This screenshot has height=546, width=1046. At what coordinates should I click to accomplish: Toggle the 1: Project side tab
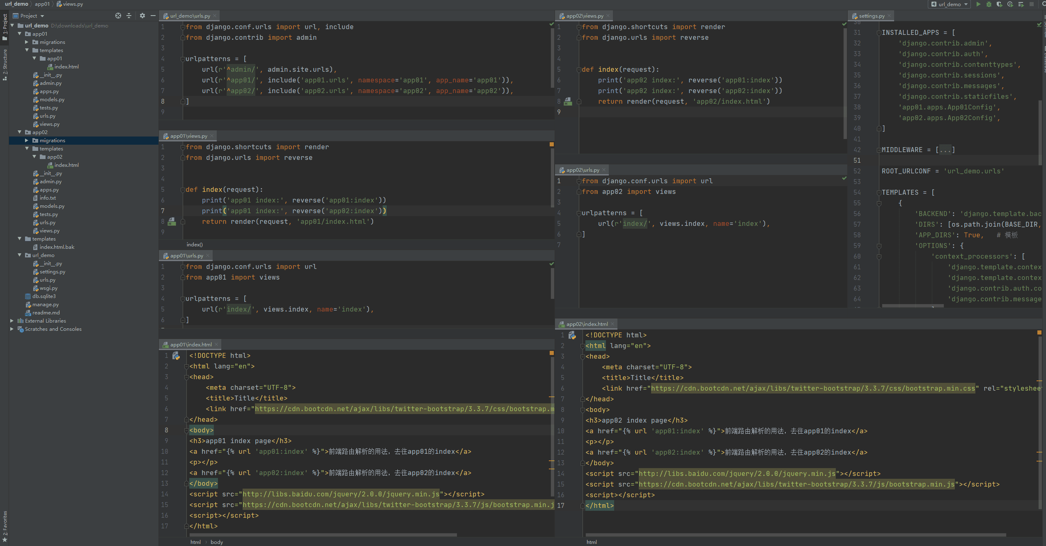click(x=5, y=27)
